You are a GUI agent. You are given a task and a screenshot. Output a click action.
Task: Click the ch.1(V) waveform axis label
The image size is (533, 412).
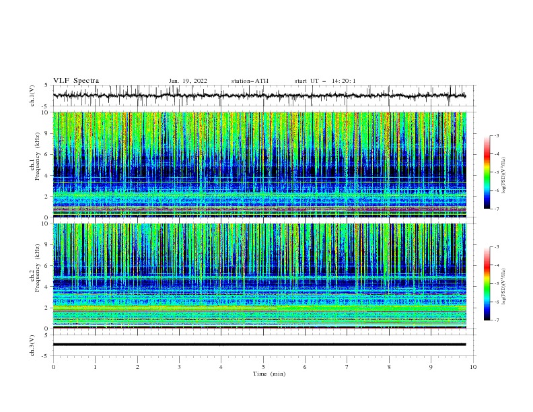pyautogui.click(x=32, y=96)
